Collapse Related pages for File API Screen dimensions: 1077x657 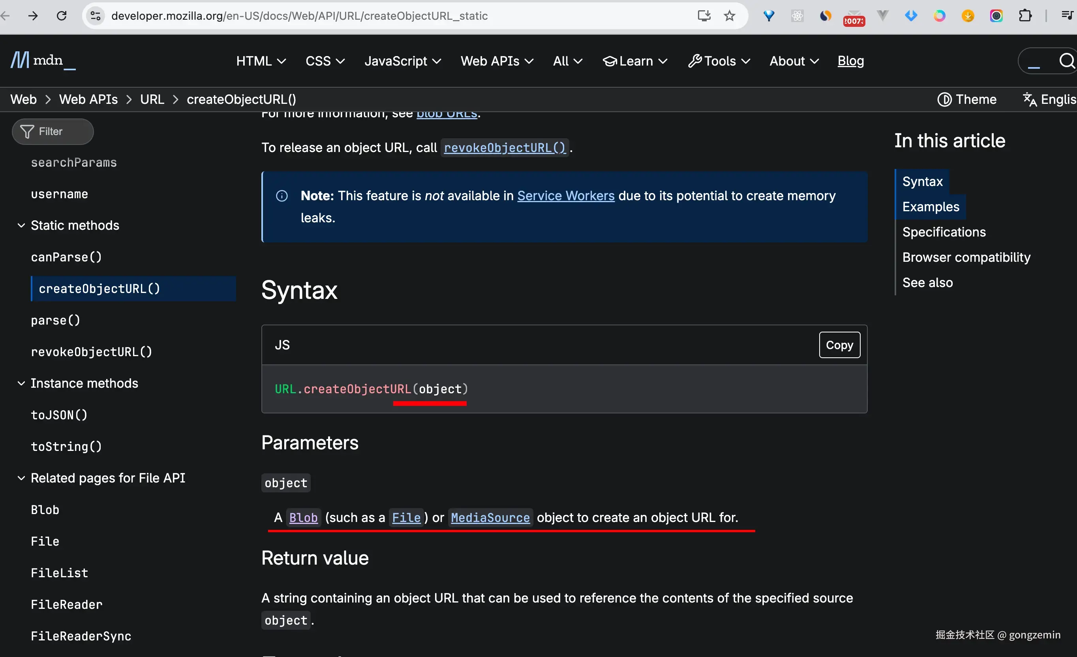point(21,478)
